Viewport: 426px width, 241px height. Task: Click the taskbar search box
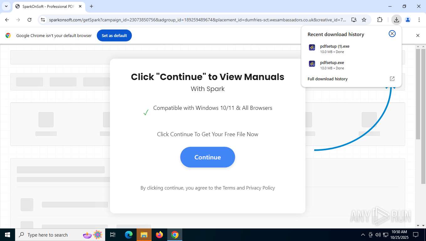click(x=60, y=235)
